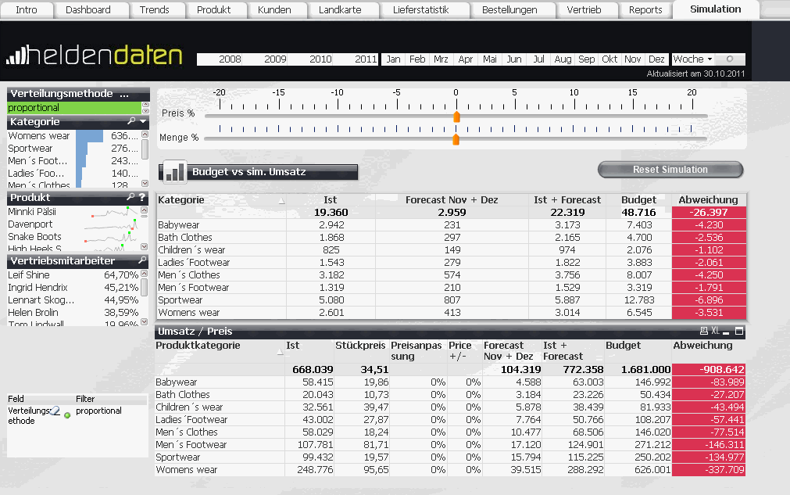Click the bar chart icon beside Budget vs sim. Umsatz

174,172
